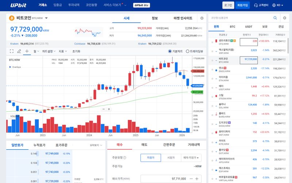Select the crosshair cursor tool

tap(27, 52)
